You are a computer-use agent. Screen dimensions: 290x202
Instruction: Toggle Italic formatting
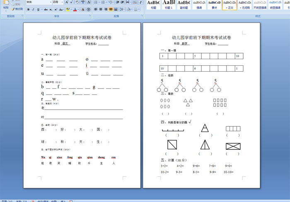coord(33,10)
